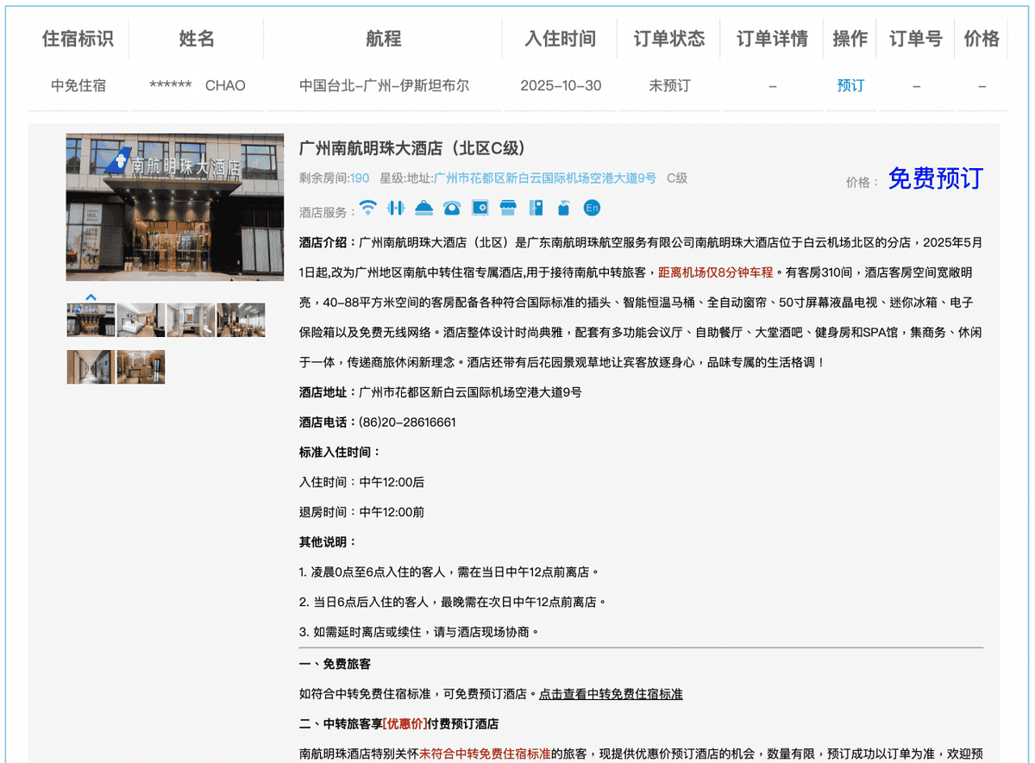
Task: Select the bedroom thumbnail
Action: pos(141,320)
